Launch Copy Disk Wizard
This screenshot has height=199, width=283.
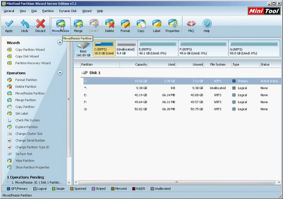27,56
